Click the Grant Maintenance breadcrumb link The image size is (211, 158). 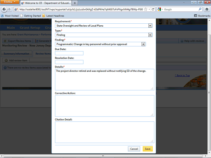(x=28, y=35)
